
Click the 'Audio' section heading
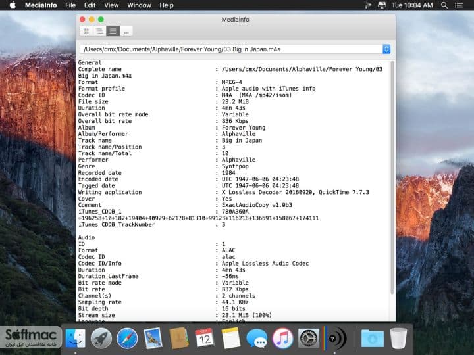pyautogui.click(x=86, y=237)
